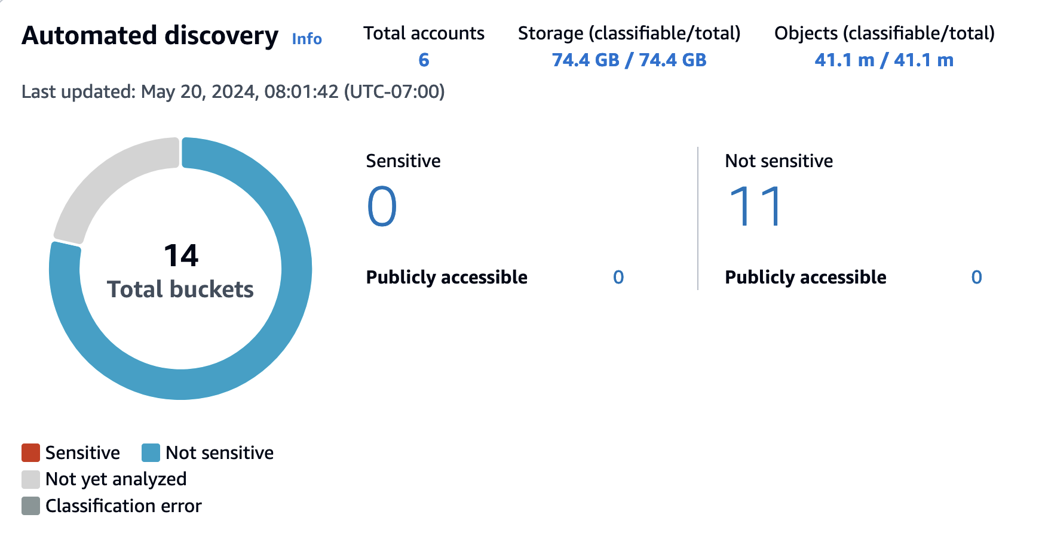The height and width of the screenshot is (536, 1042).
Task: Click the Total accounts label
Action: click(x=424, y=33)
